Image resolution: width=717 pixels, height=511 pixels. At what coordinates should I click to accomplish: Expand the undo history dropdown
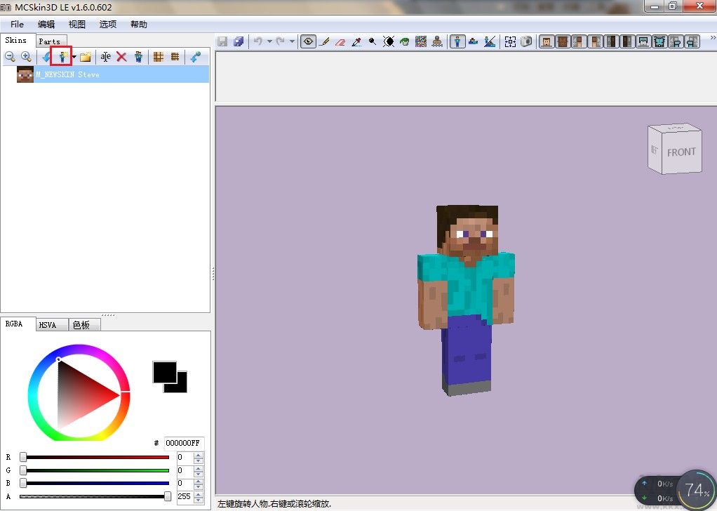coord(269,42)
